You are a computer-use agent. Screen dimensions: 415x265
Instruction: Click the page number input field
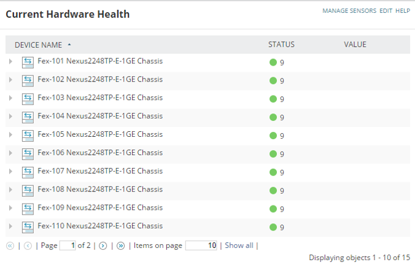point(68,245)
